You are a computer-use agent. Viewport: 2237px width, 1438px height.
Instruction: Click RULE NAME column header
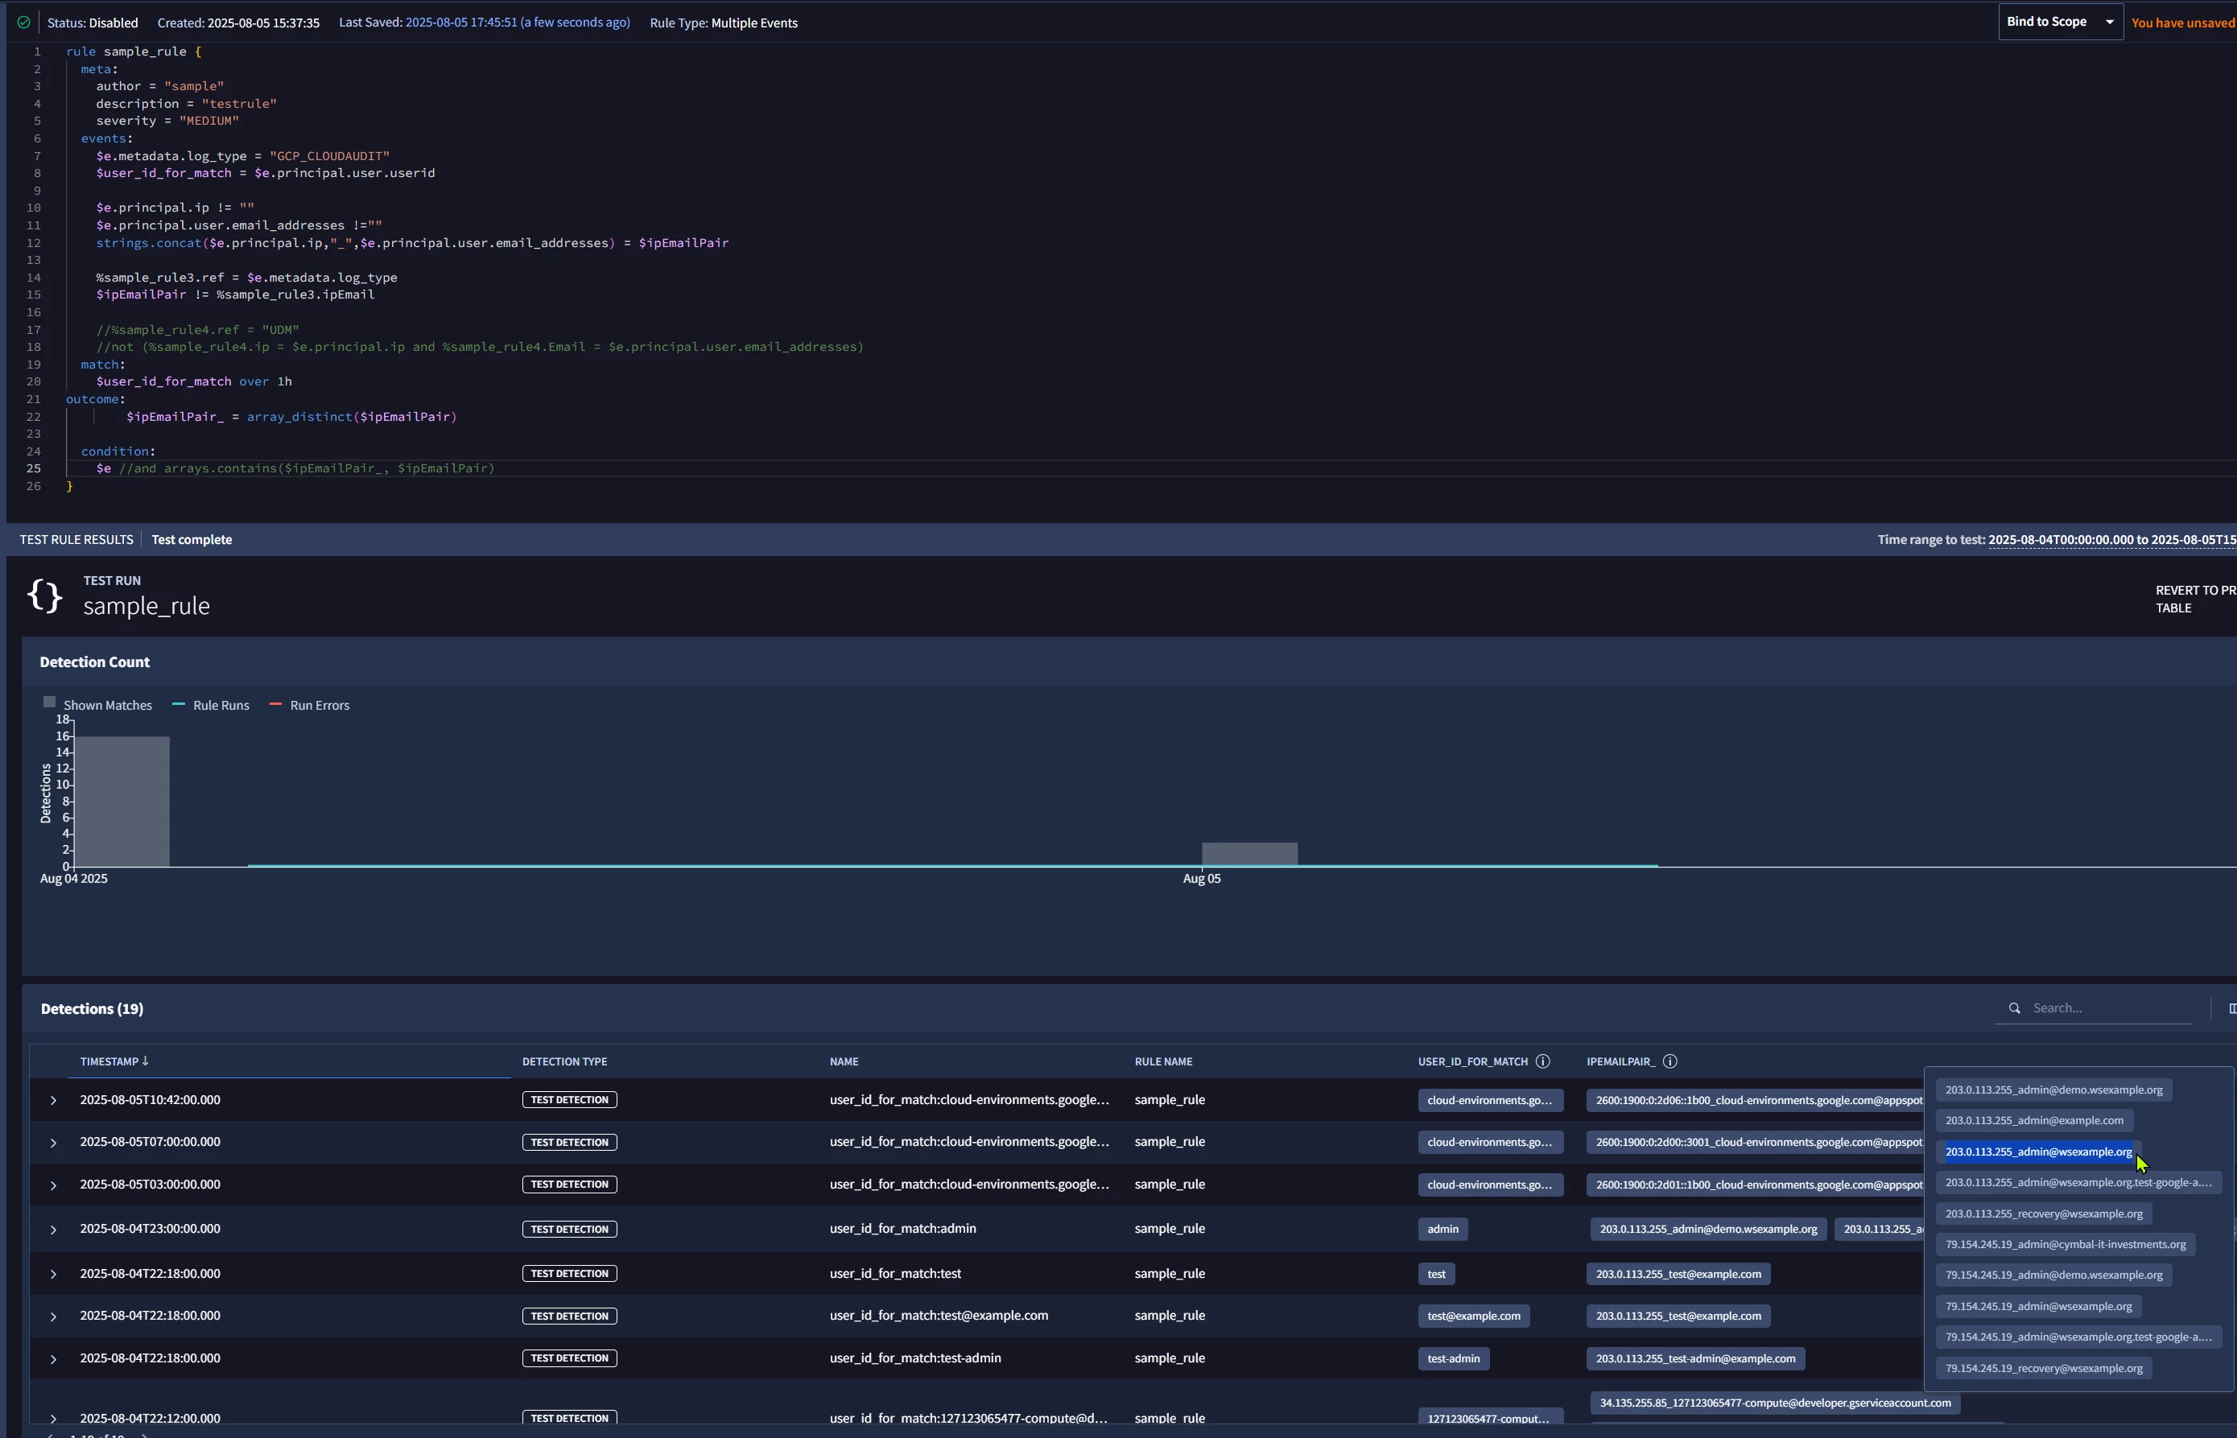1163,1061
